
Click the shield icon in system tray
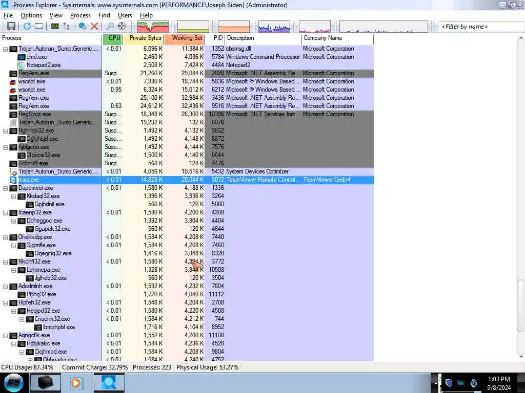pyautogui.click(x=449, y=383)
